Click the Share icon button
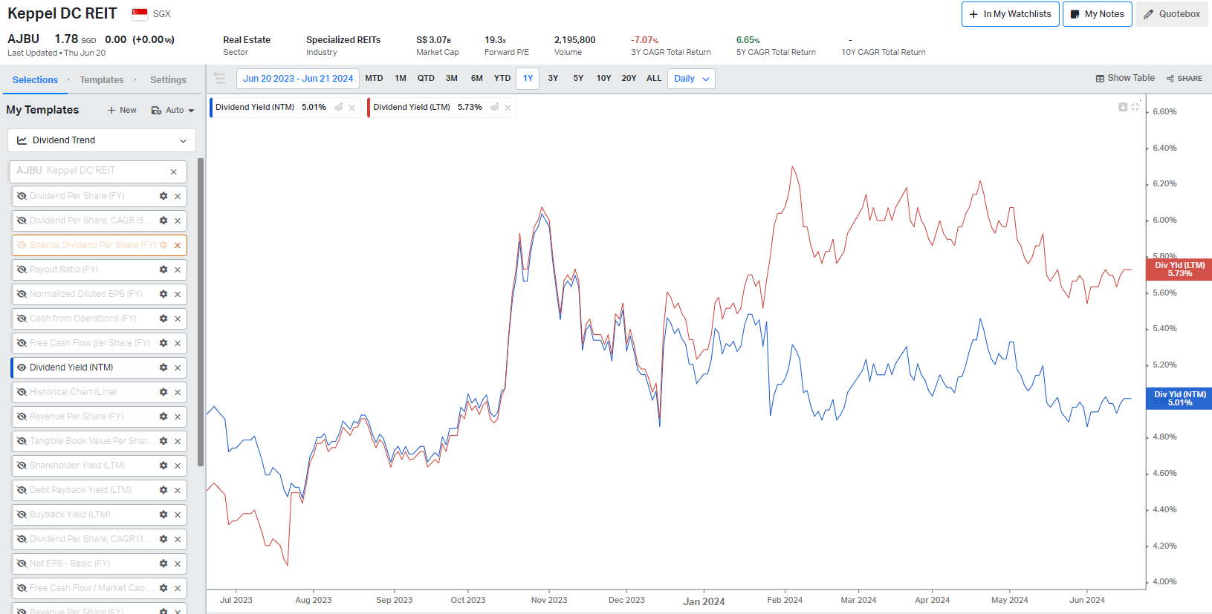 (x=1184, y=78)
